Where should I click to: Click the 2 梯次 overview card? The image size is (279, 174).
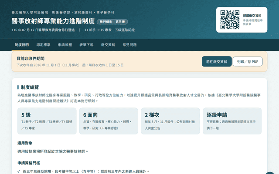170,121
